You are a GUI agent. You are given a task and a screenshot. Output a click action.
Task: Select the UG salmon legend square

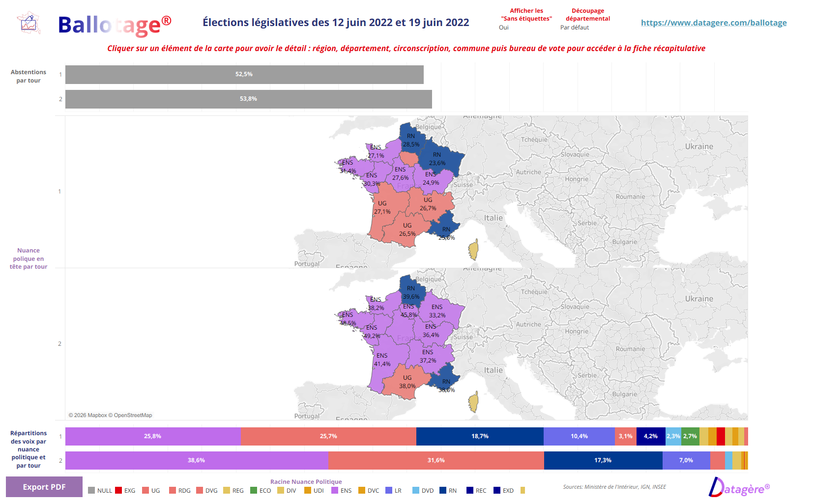tap(145, 490)
